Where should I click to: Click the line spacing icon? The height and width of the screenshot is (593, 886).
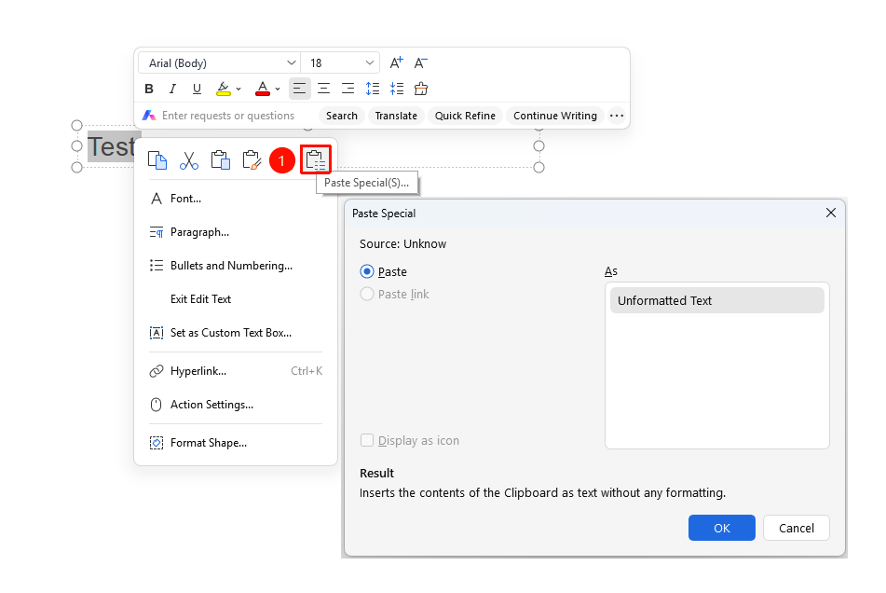[373, 89]
